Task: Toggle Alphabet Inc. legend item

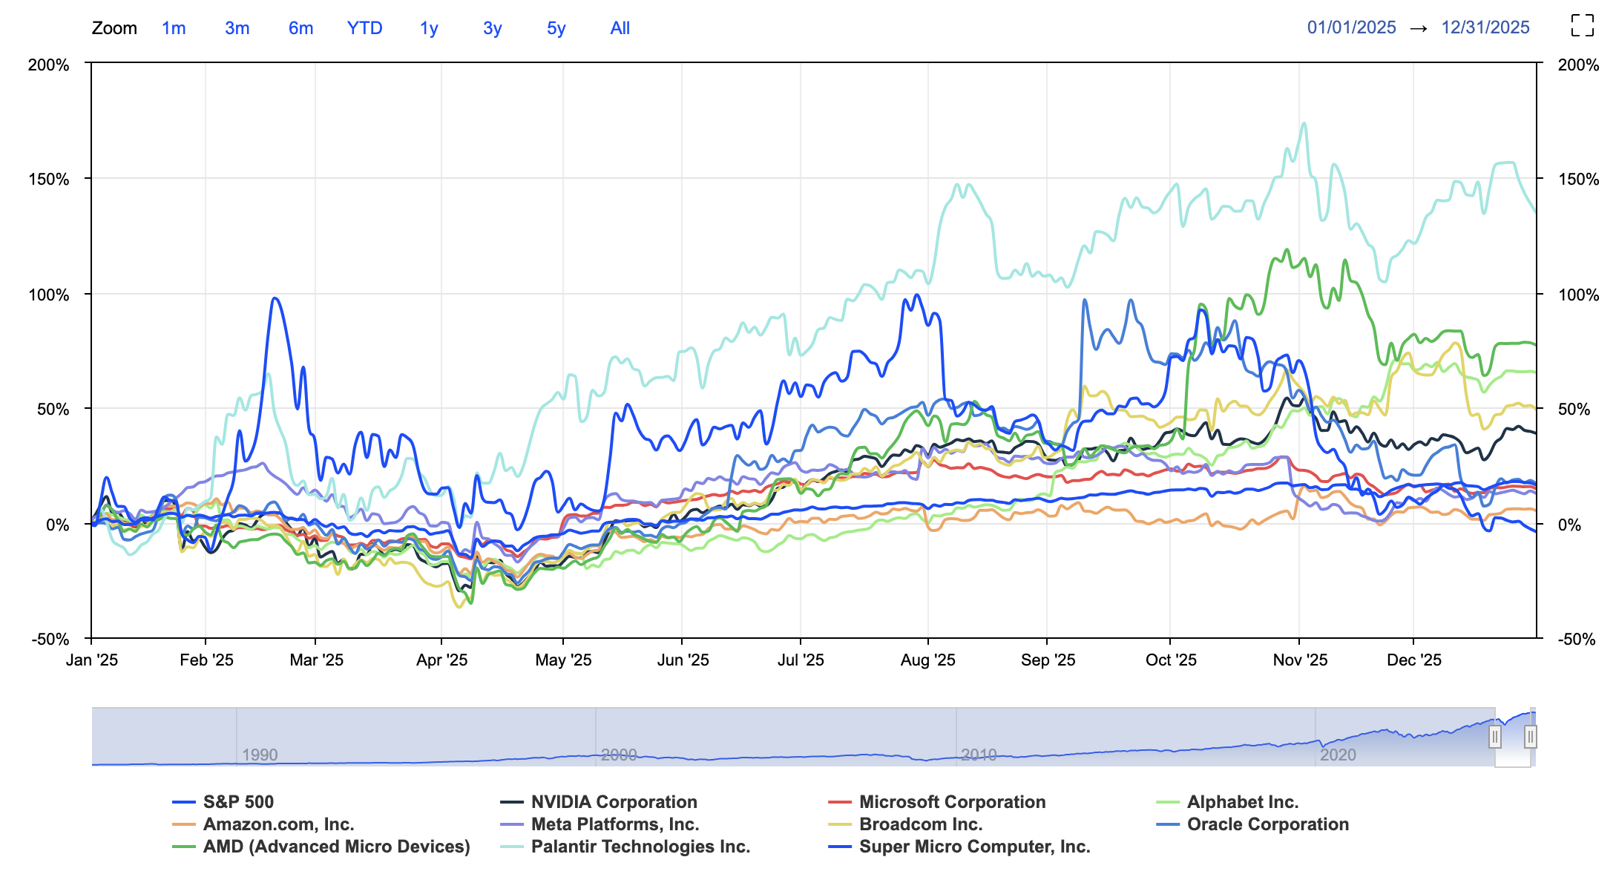Action: tap(1242, 802)
